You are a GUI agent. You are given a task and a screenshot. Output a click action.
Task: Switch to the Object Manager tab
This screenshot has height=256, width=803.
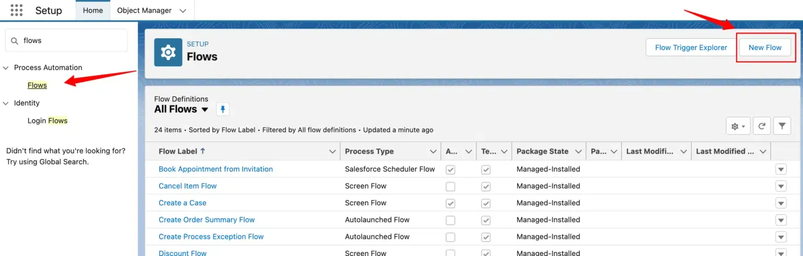click(x=144, y=10)
